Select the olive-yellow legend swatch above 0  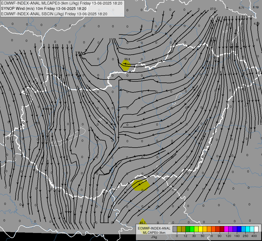coord(179,229)
